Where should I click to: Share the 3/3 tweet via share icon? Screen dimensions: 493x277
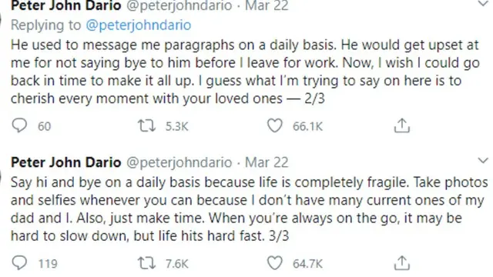tap(402, 263)
